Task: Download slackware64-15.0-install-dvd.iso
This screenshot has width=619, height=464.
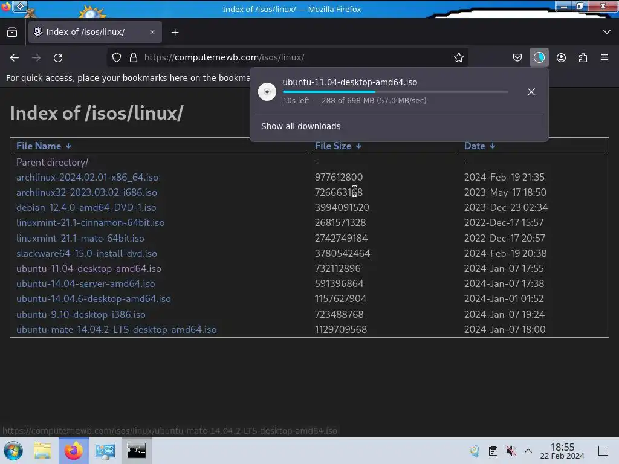Action: (x=86, y=253)
